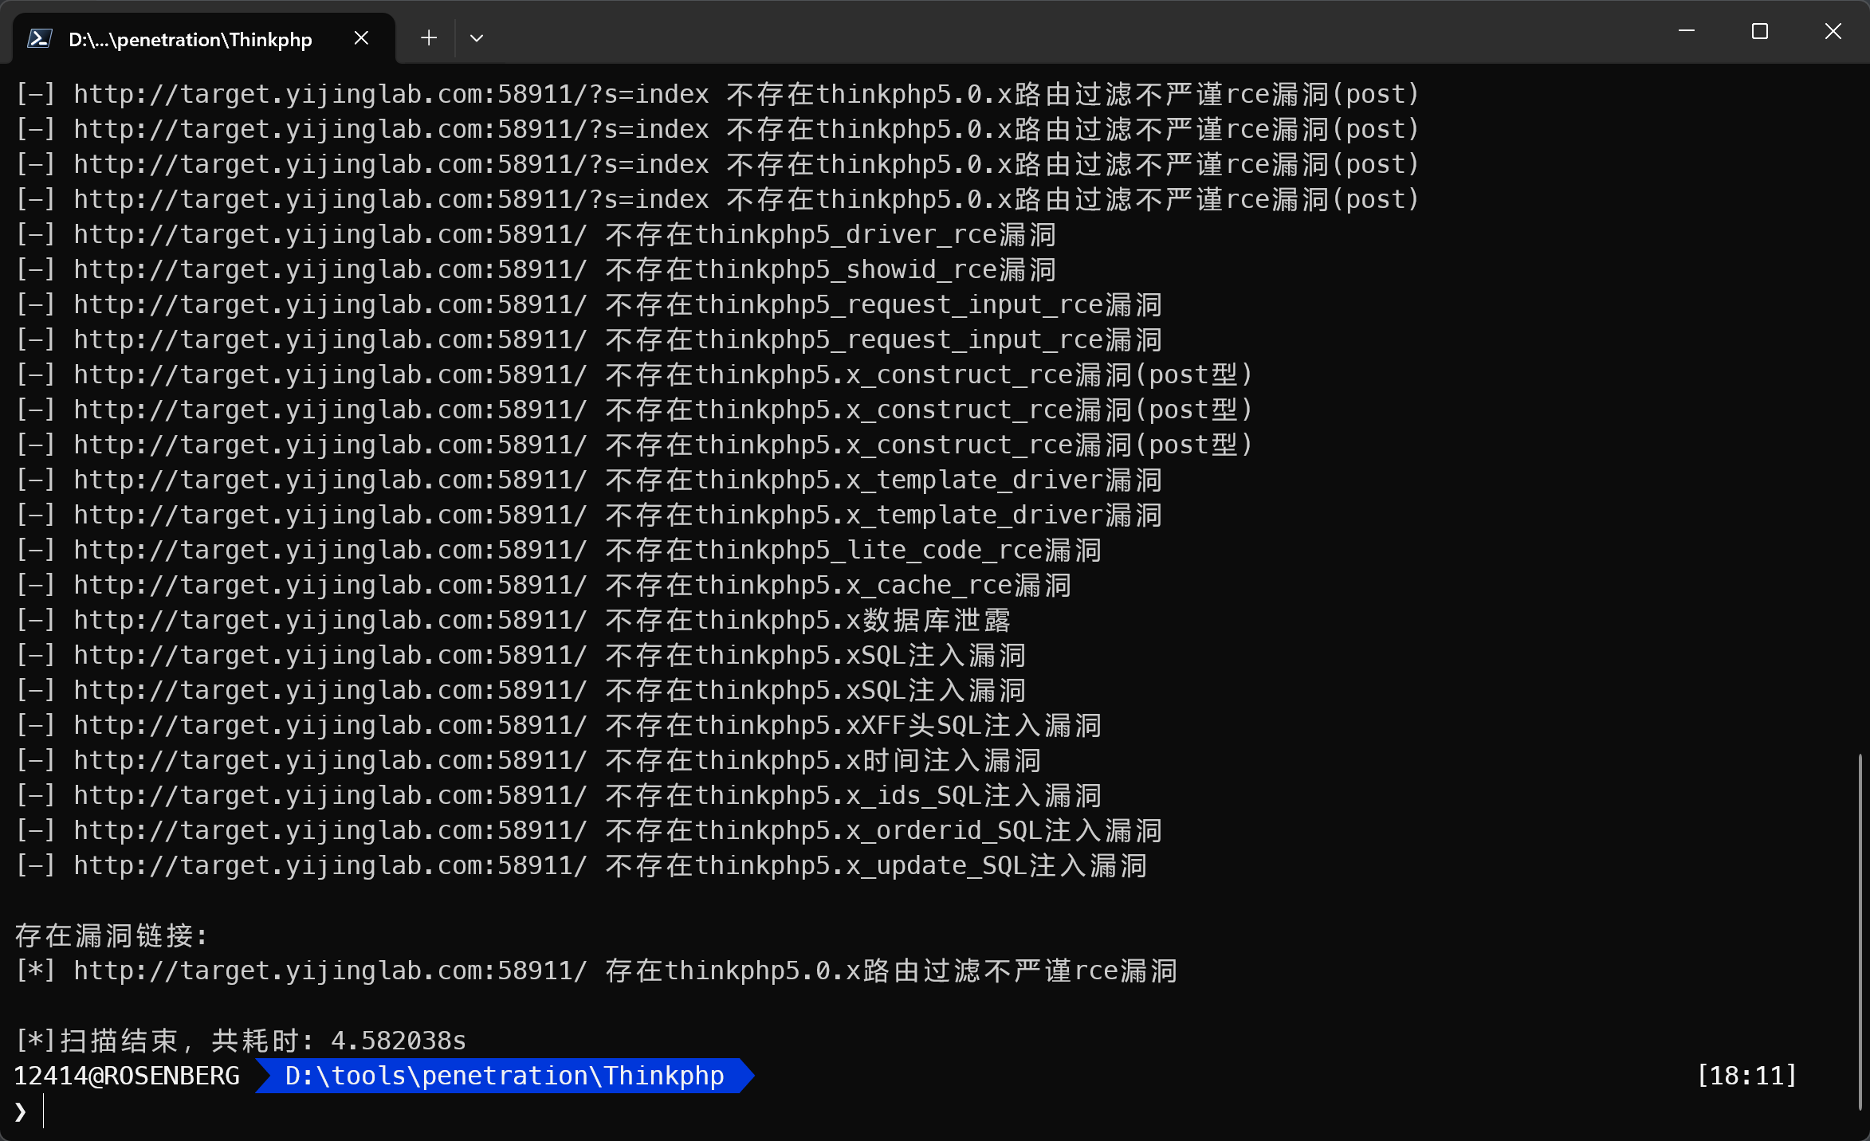Click the D:\tools\penetration\Thinkphp prompt path segment

504,1076
